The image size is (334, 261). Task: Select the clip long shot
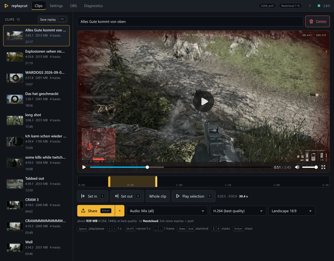click(x=37, y=120)
